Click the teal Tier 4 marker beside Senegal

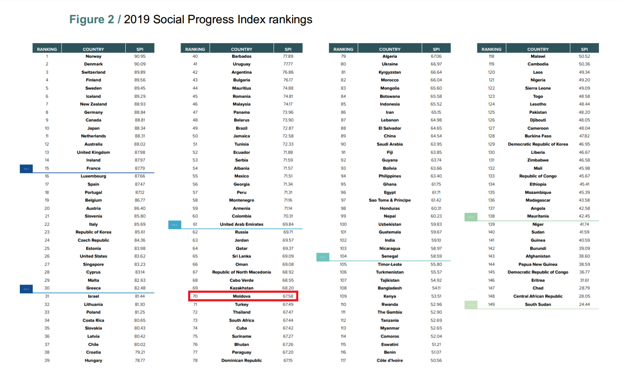(x=323, y=257)
